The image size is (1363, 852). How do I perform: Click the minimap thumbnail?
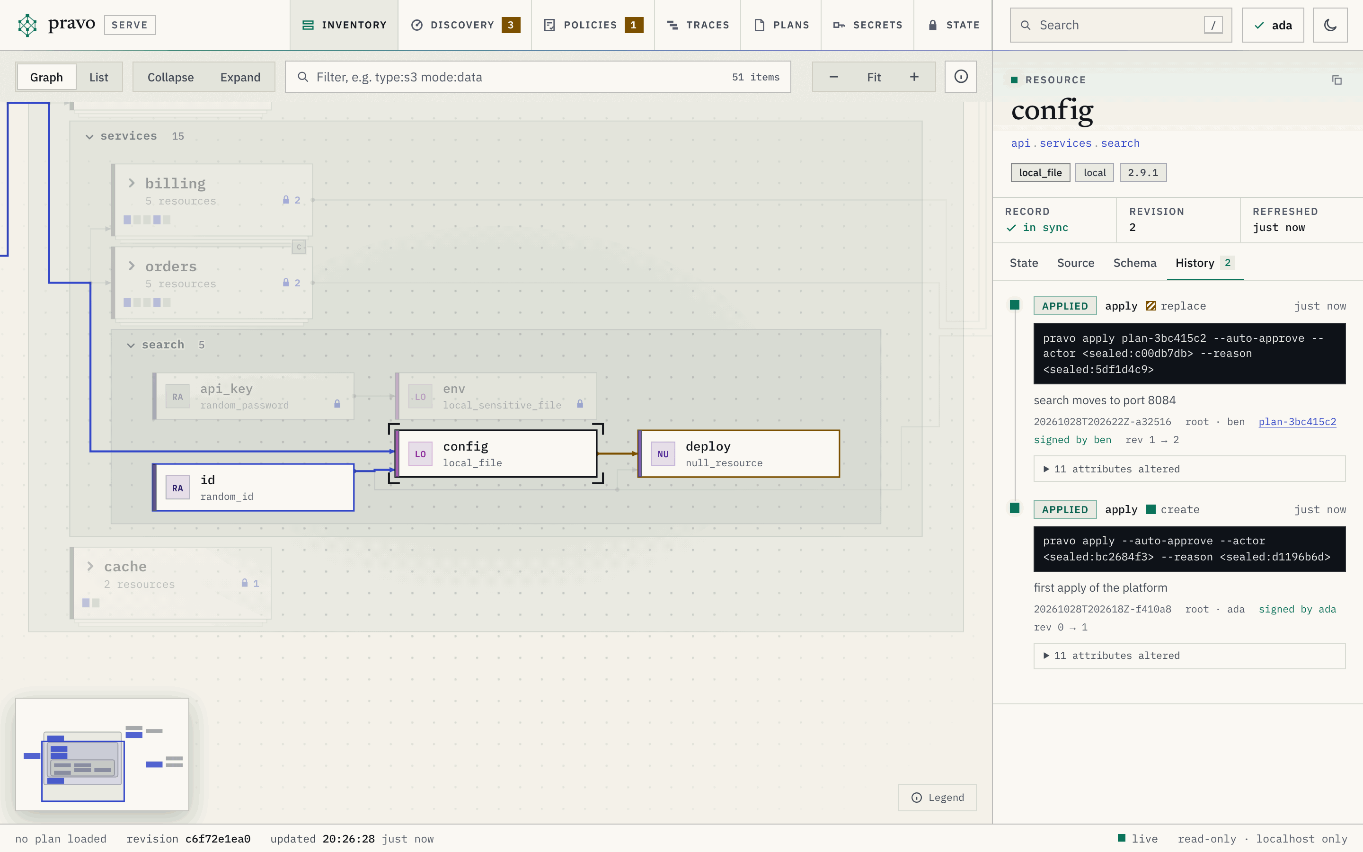coord(102,754)
